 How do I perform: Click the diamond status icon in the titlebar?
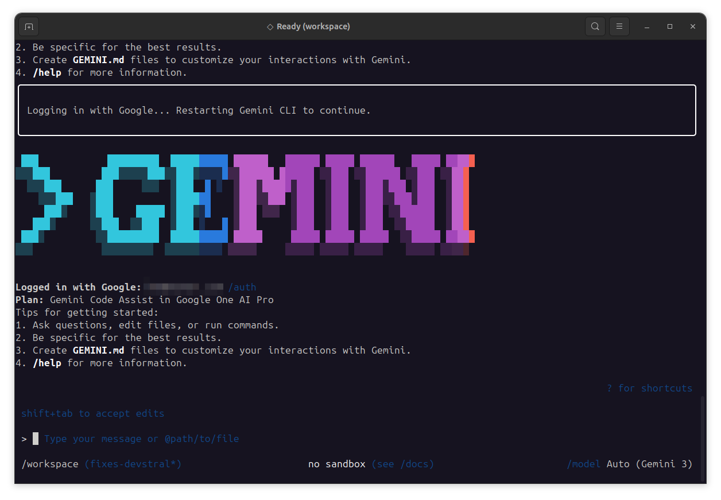(x=270, y=26)
